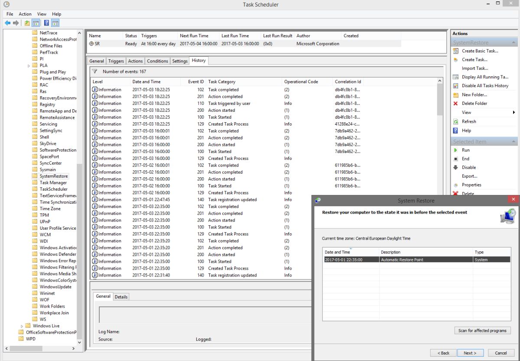Collapse the Selected Item actions section
The height and width of the screenshot is (361, 520).
513,142
